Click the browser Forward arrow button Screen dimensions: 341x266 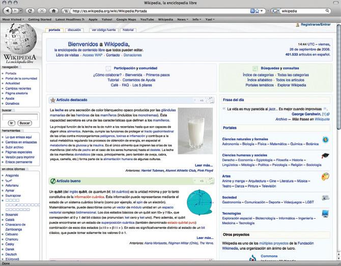15,11
